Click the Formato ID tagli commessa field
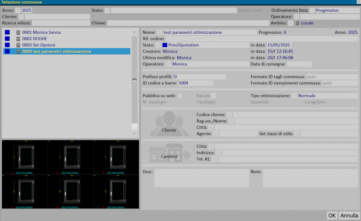 pyautogui.click(x=332, y=77)
